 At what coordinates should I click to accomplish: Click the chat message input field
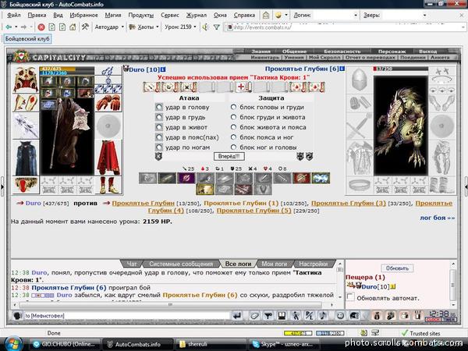tap(127, 315)
